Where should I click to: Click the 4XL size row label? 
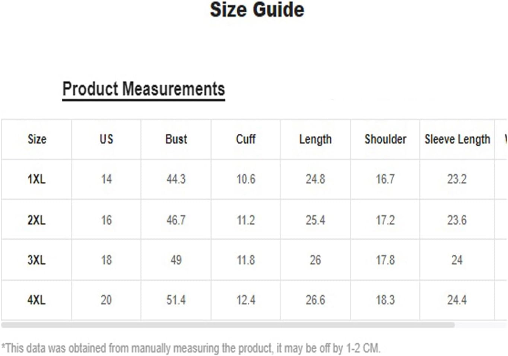click(x=36, y=300)
